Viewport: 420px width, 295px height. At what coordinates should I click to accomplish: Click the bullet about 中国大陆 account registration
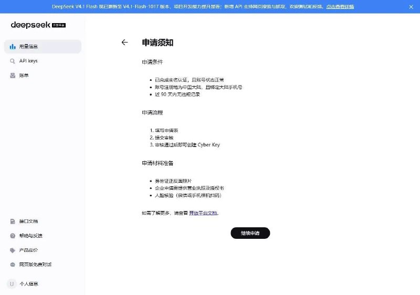pyautogui.click(x=198, y=87)
